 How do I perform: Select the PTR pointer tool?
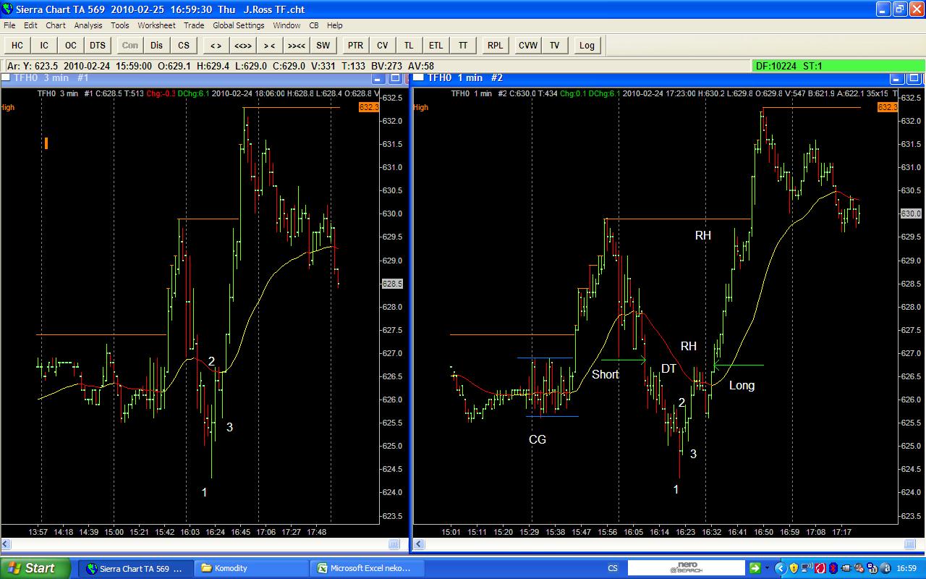click(x=355, y=45)
